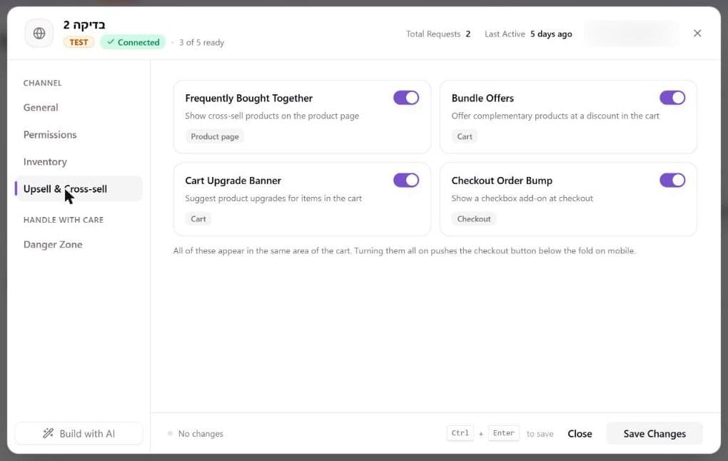728x461 pixels.
Task: Click the Product page tag
Action: click(215, 136)
